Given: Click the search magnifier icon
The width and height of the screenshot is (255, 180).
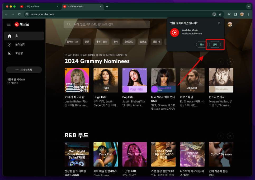Looking at the screenshot, I should coord(69,24).
